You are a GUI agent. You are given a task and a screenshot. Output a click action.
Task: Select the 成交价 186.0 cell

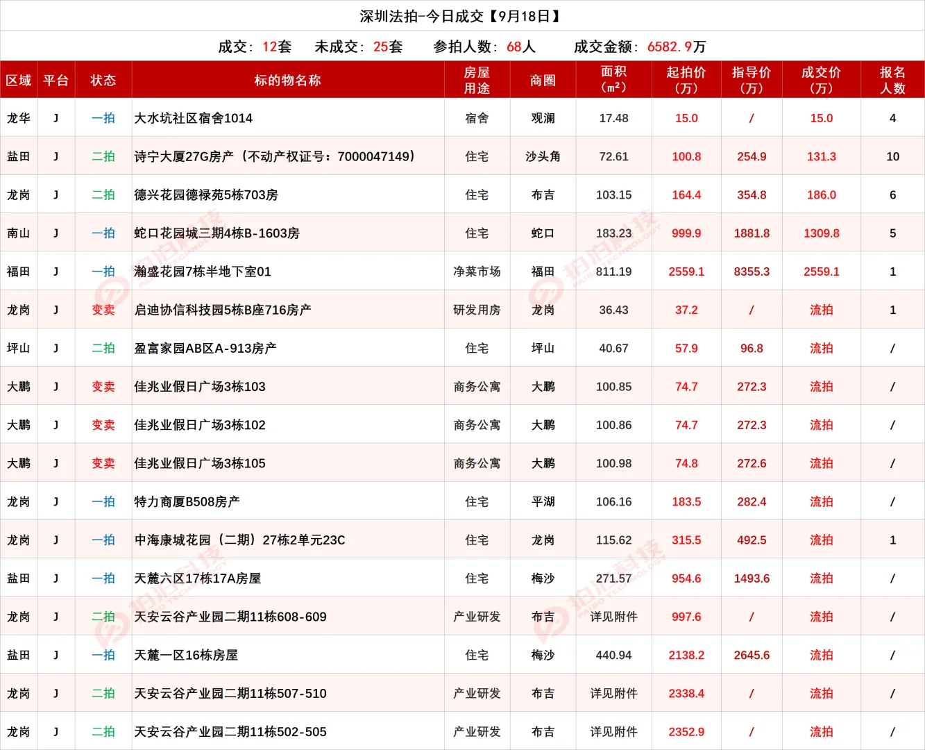(822, 194)
